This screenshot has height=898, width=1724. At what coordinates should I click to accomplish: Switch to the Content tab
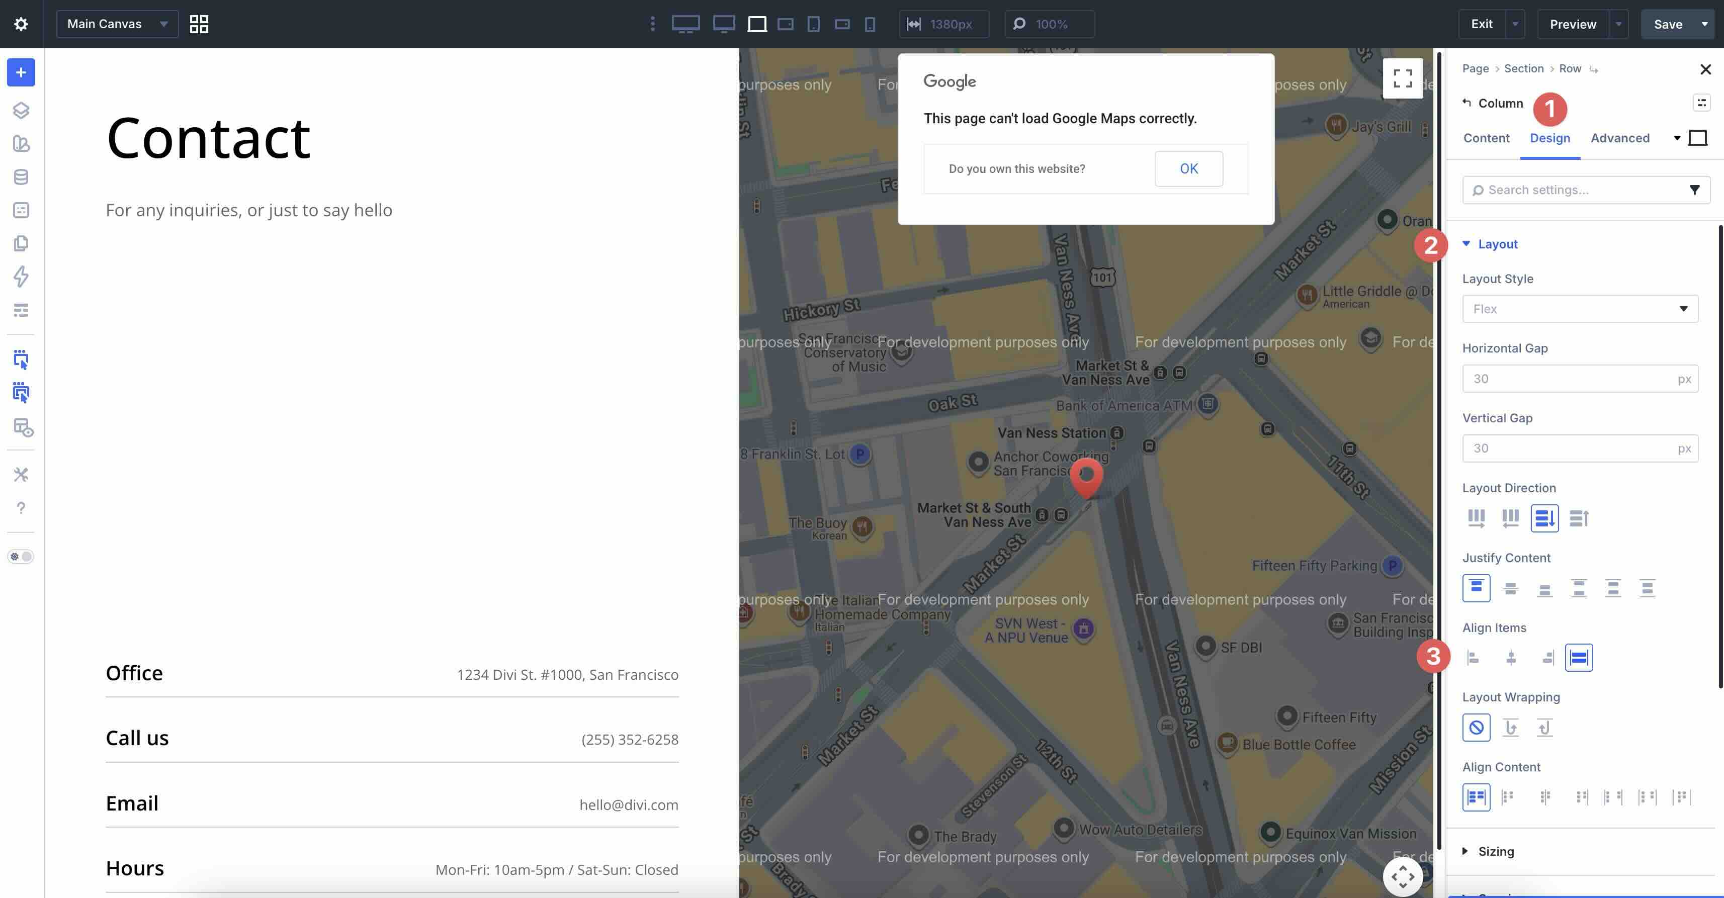point(1486,138)
